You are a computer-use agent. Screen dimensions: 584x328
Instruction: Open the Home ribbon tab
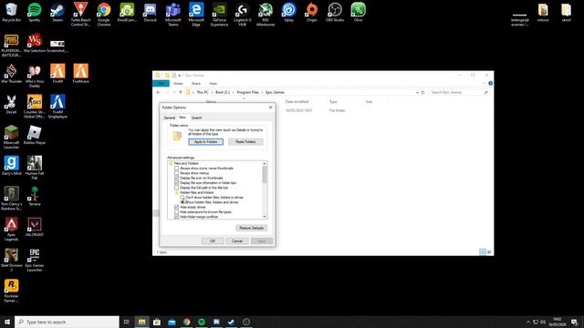[x=178, y=83]
